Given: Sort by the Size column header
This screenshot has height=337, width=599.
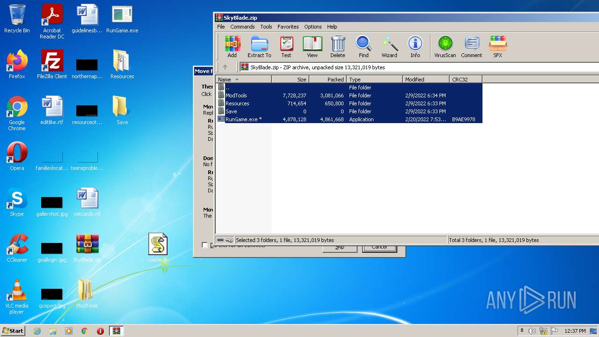Looking at the screenshot, I should pyautogui.click(x=291, y=80).
